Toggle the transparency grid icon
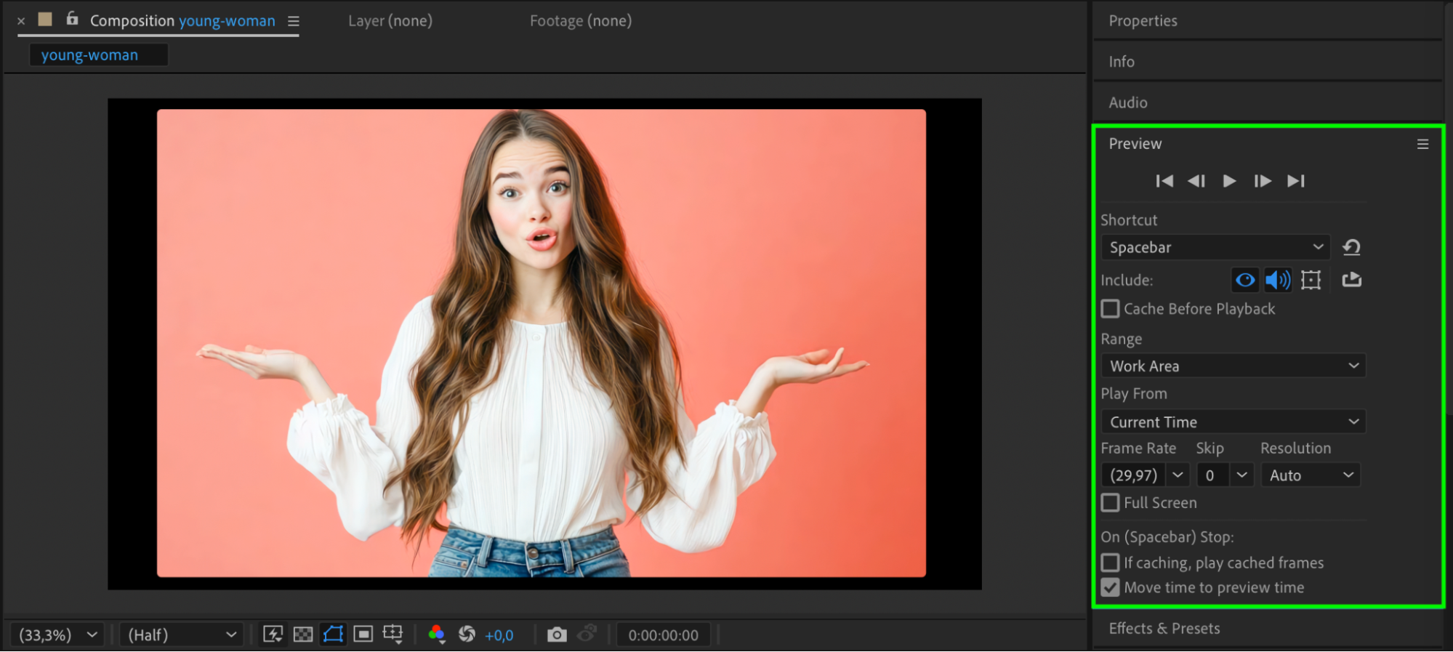Screen dimensions: 1453x652 [303, 635]
